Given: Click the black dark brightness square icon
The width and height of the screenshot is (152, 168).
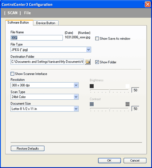Looking at the screenshot, I should coord(92,86).
